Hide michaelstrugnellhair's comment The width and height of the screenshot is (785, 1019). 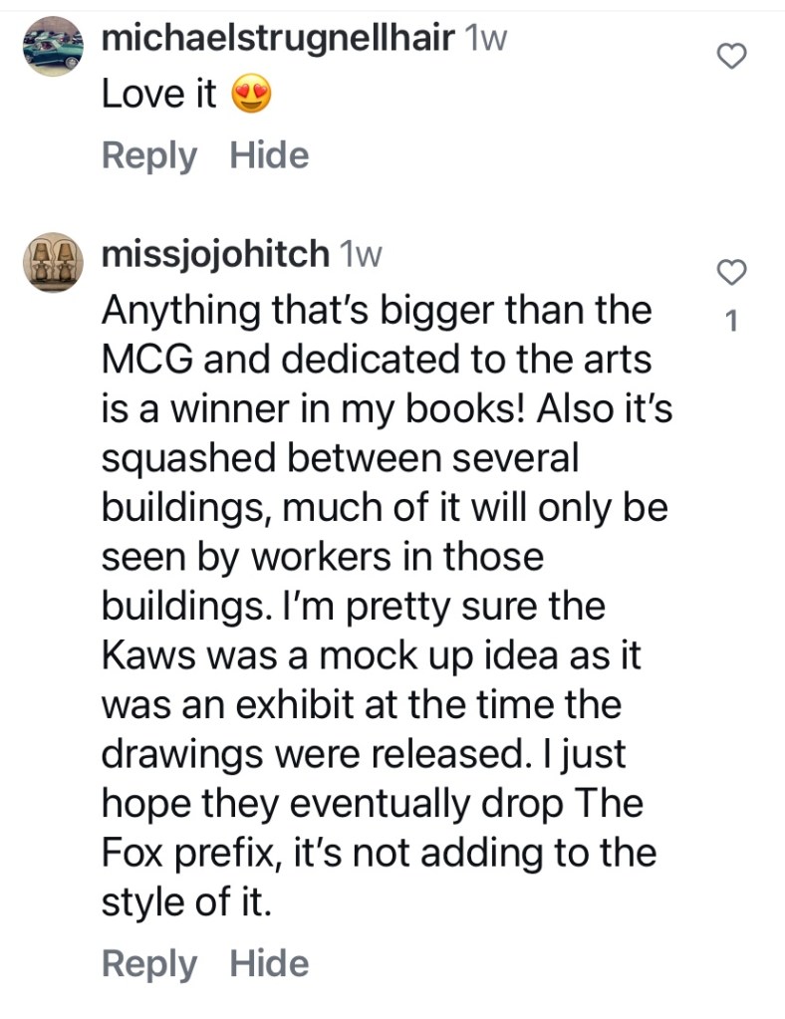[x=269, y=155]
